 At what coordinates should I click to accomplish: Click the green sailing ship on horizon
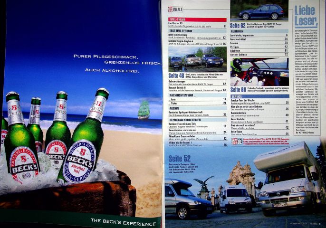(144, 110)
